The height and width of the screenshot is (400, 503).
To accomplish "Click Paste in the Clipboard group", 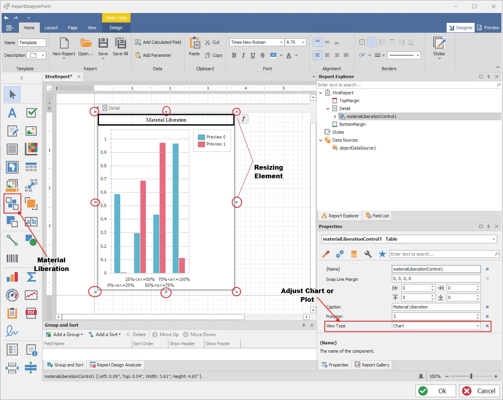I will pos(194,47).
